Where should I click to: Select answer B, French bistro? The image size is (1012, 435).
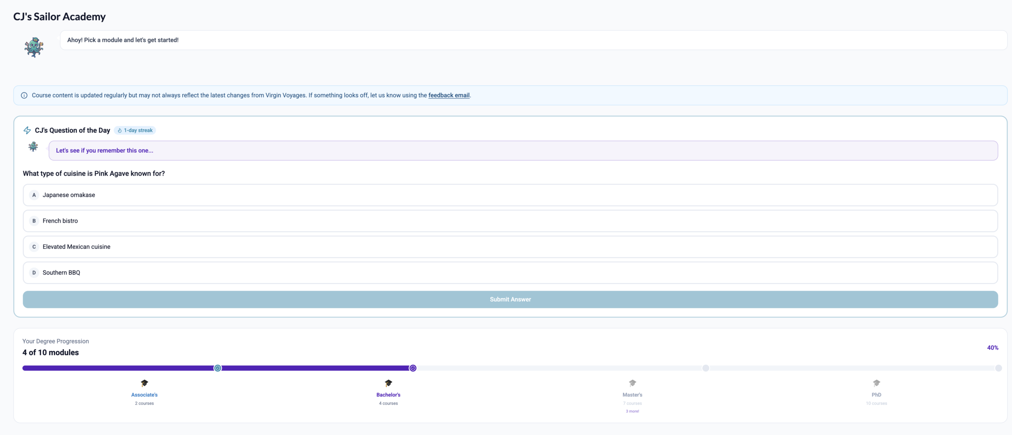510,221
